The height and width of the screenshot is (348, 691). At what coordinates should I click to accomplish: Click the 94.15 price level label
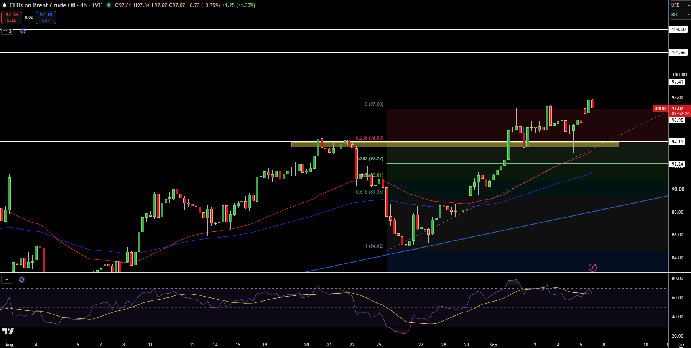678,142
